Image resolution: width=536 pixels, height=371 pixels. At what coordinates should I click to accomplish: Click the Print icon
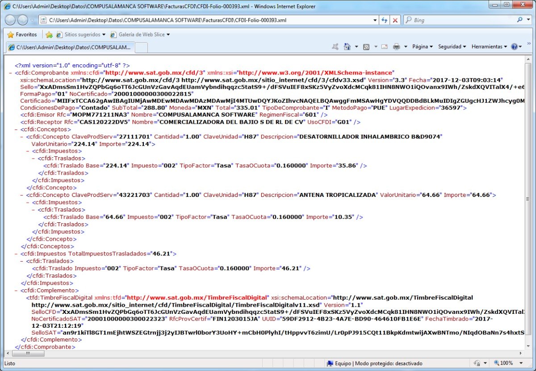[396, 46]
